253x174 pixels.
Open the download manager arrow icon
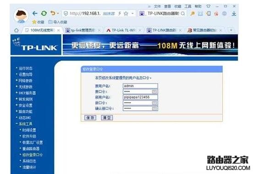(x=234, y=14)
